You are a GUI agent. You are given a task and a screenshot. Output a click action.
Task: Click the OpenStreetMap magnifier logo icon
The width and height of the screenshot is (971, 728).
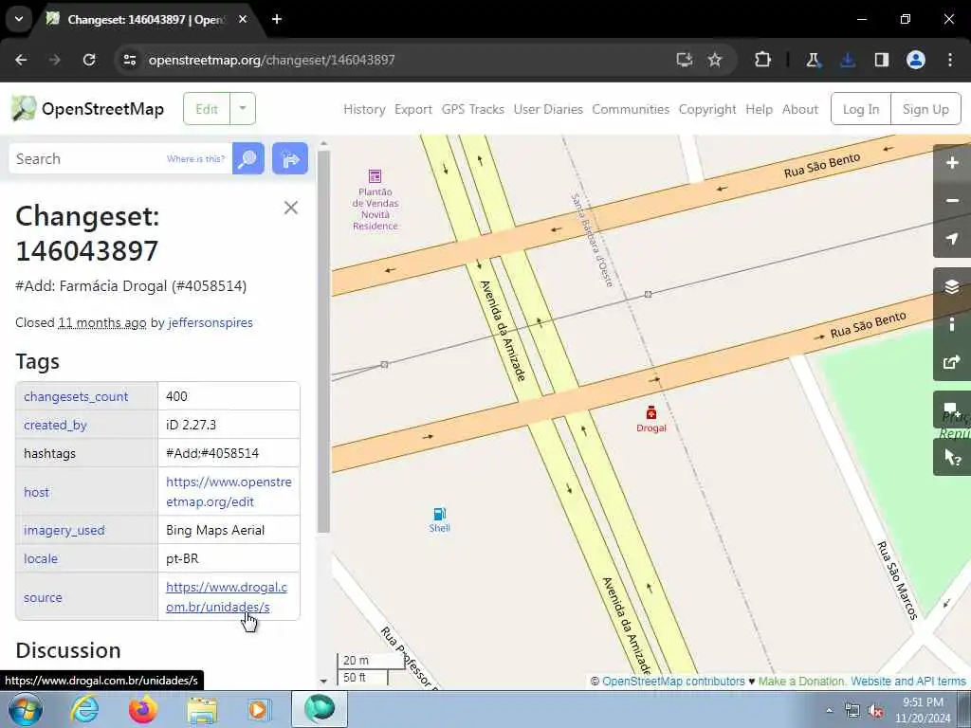click(x=24, y=109)
